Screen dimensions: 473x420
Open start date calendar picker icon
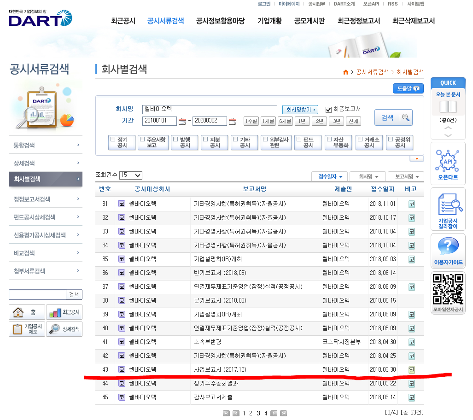(182, 121)
